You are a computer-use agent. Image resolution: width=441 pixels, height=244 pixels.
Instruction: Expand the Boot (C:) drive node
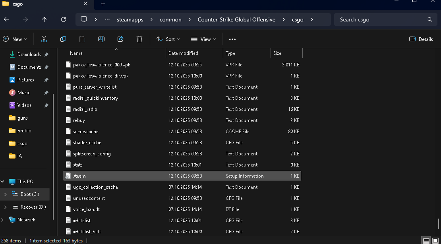(x=5, y=194)
